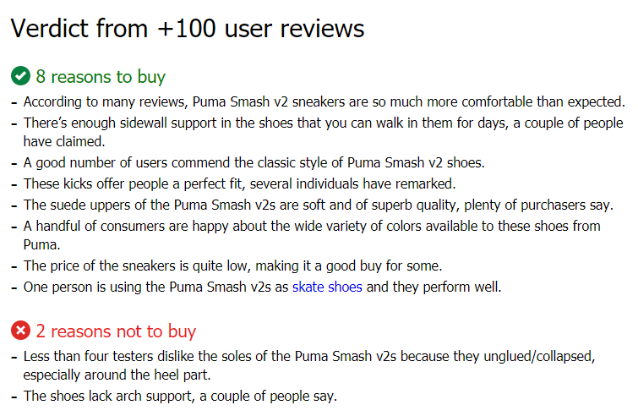The image size is (638, 416).
Task: Click the 'have claimed.' continuation text
Action: tap(64, 142)
